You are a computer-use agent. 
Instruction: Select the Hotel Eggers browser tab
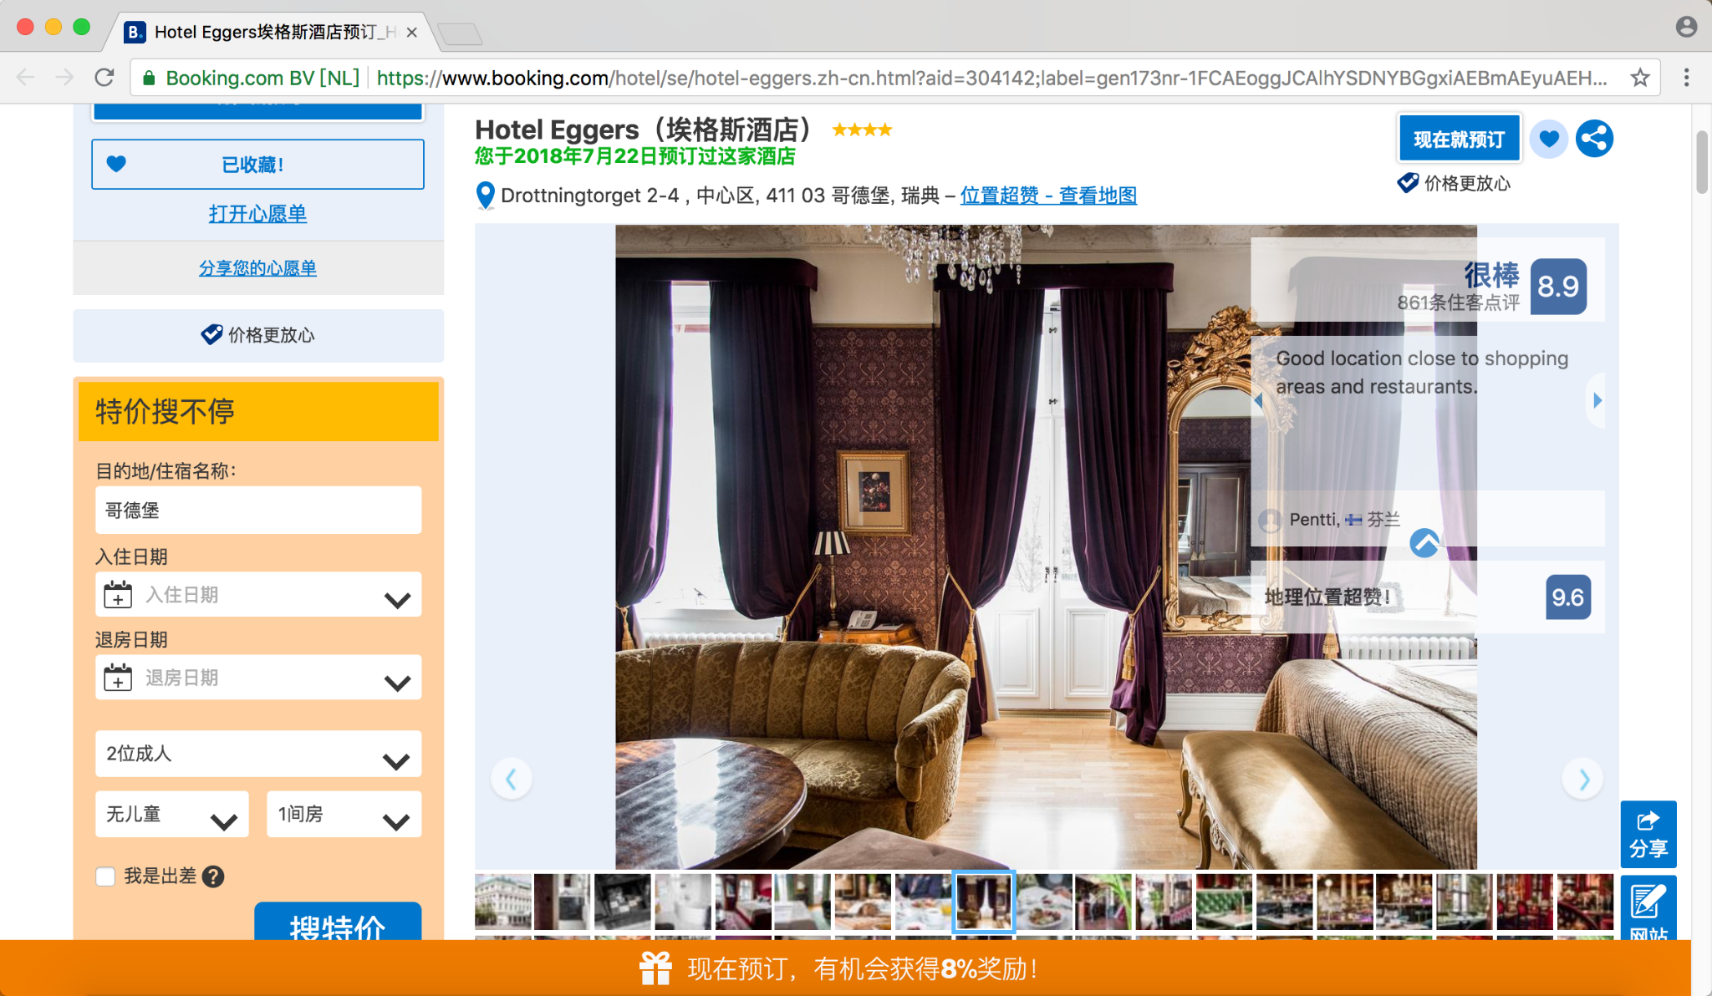coord(272,33)
